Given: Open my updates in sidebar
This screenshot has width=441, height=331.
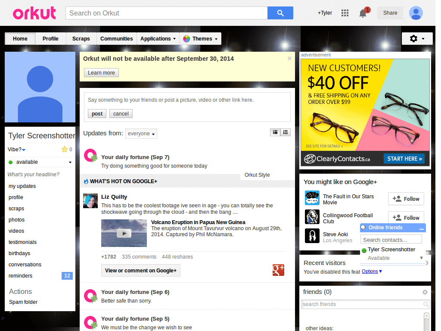Looking at the screenshot, I should [x=22, y=186].
